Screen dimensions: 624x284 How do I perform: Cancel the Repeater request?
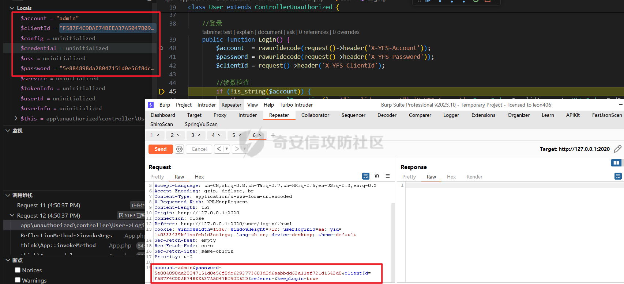point(199,149)
